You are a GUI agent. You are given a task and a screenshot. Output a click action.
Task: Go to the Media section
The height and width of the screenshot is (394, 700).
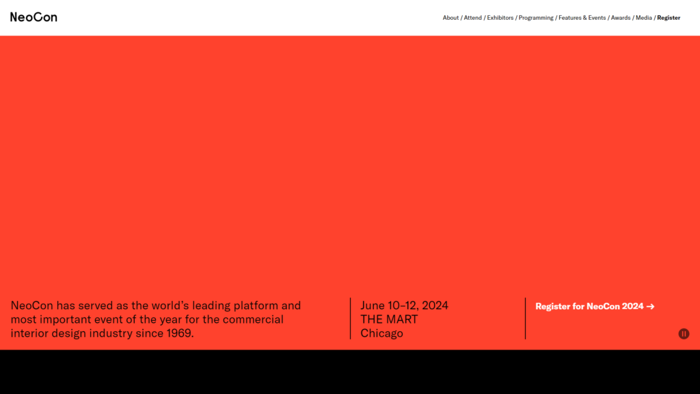(x=644, y=18)
